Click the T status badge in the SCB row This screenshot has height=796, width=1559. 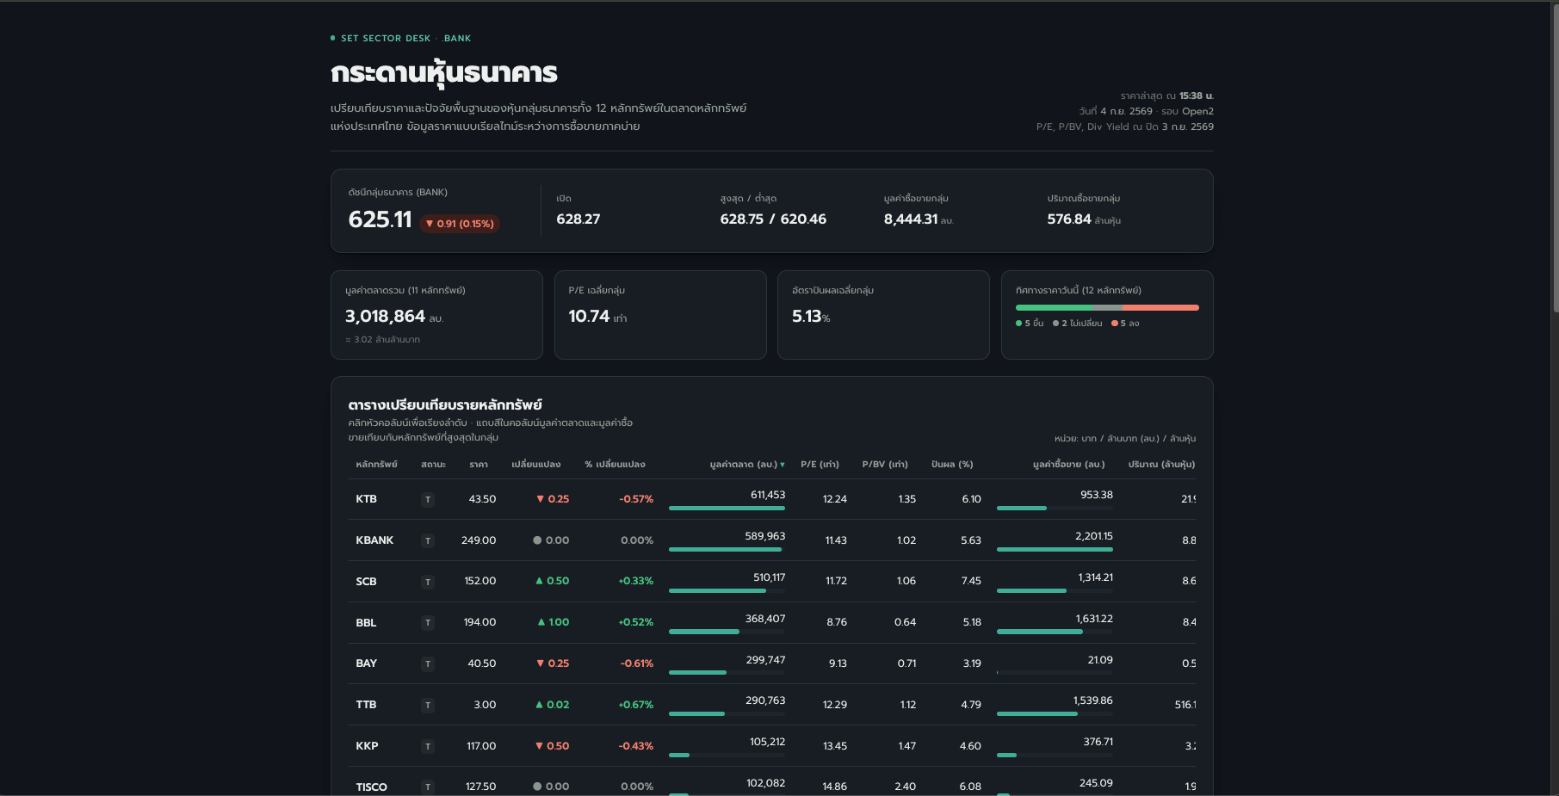pyautogui.click(x=428, y=583)
